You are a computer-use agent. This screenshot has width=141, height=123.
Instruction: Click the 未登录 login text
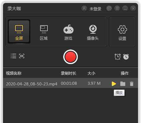(x=95, y=9)
